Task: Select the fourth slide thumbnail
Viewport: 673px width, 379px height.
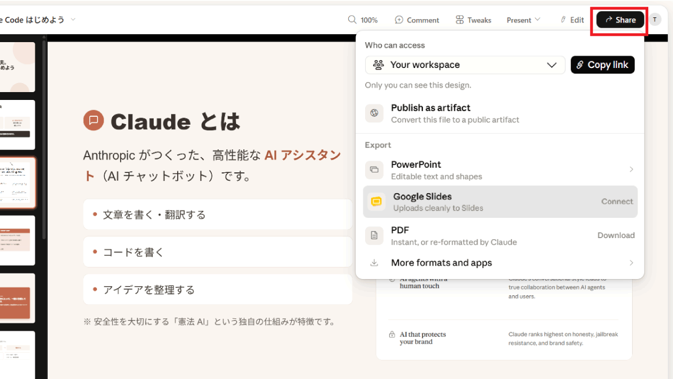Action: coord(17,240)
